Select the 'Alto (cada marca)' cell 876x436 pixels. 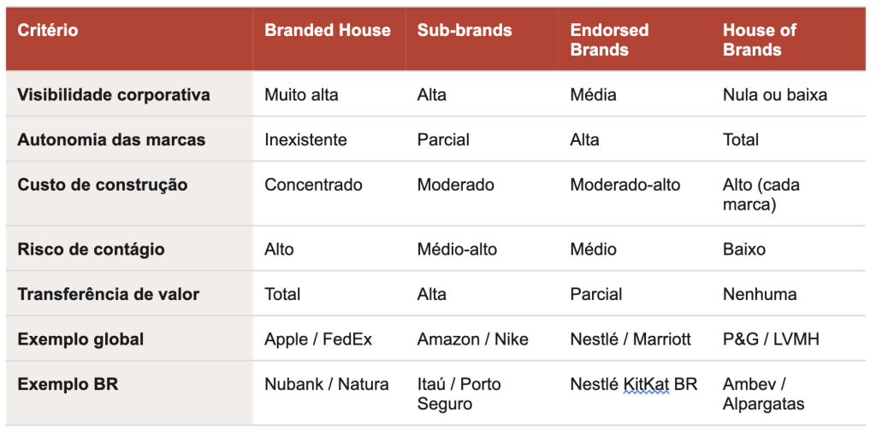point(761,195)
